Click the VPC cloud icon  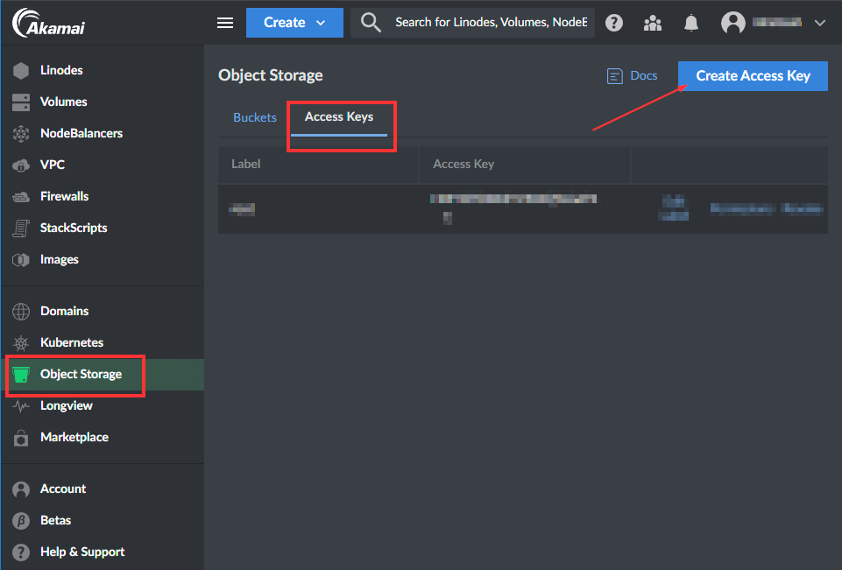coord(21,165)
